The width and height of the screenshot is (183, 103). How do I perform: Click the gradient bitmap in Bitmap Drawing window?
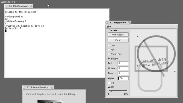(x=50, y=101)
